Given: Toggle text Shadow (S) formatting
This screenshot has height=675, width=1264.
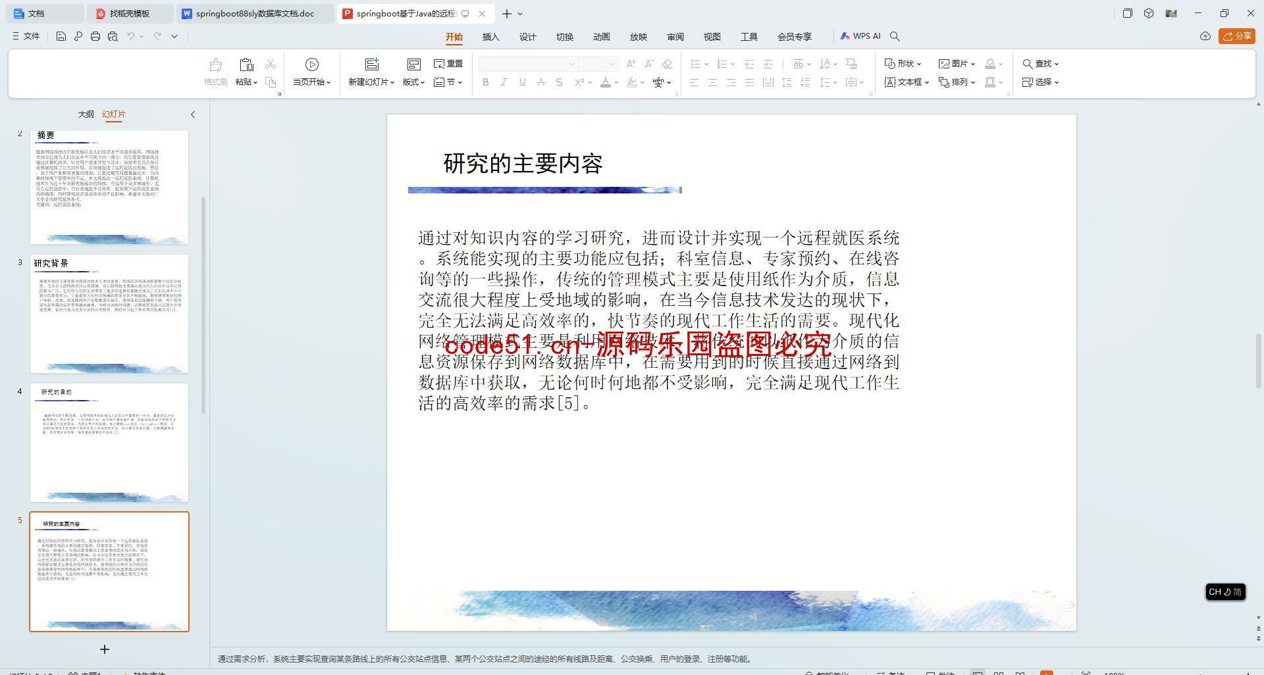Looking at the screenshot, I should point(559,82).
